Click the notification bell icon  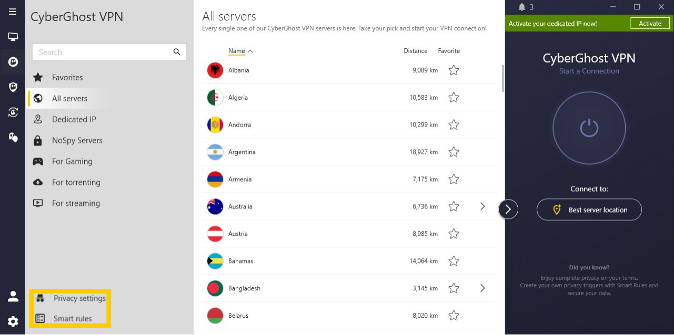tap(522, 7)
